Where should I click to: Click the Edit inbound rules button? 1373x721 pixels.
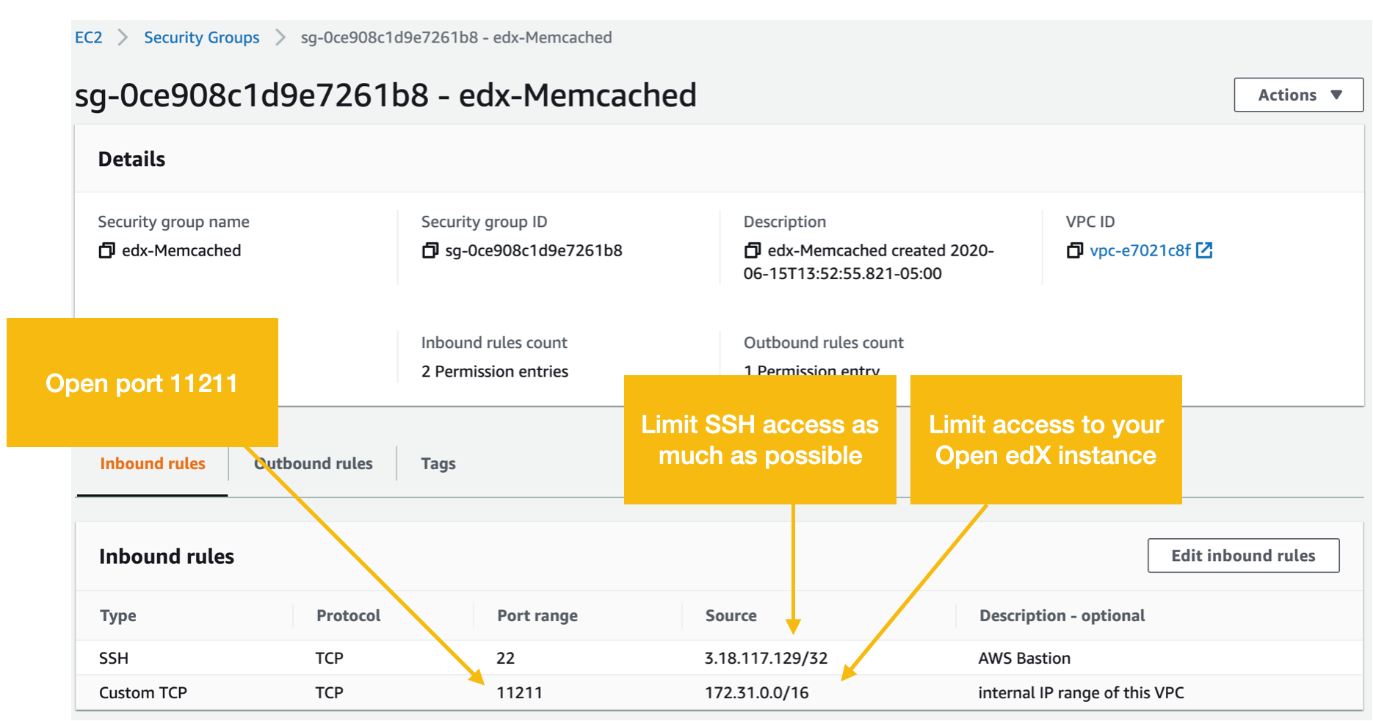[x=1243, y=556]
